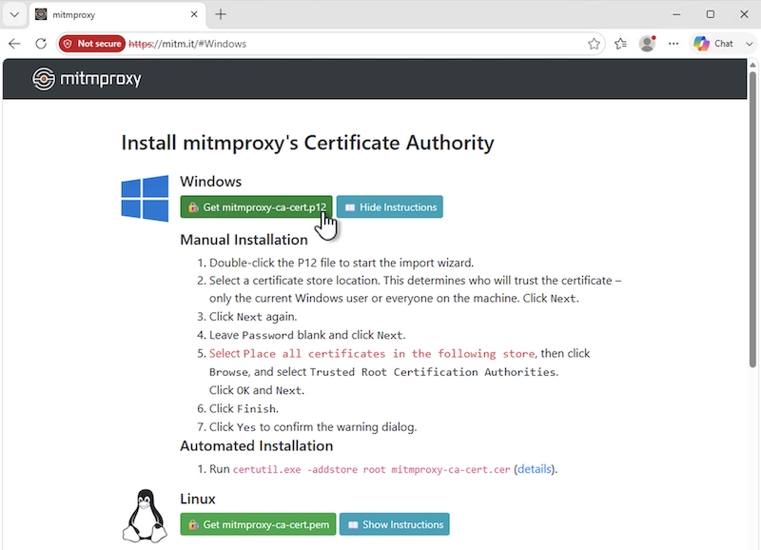Open the browser profile avatar
The height and width of the screenshot is (550, 761).
647,44
